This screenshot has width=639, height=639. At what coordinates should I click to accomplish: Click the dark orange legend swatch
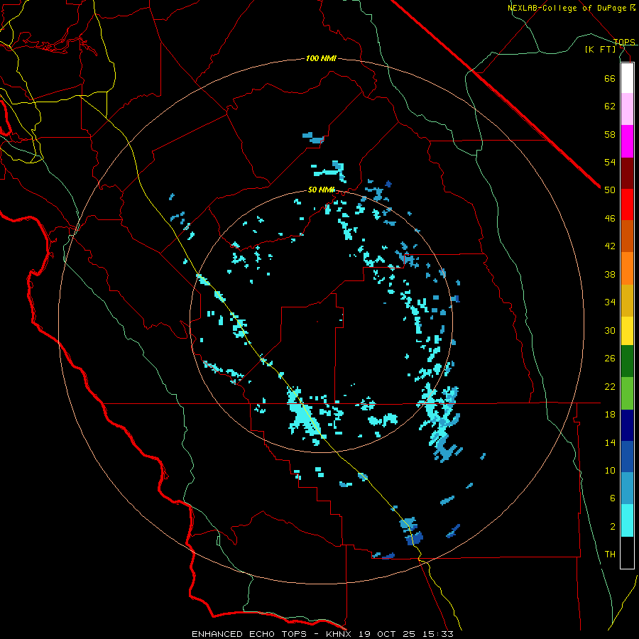pos(627,236)
